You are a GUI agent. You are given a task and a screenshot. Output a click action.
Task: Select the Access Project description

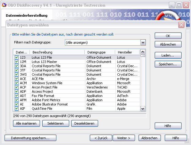pyautogui.click(x=42, y=91)
